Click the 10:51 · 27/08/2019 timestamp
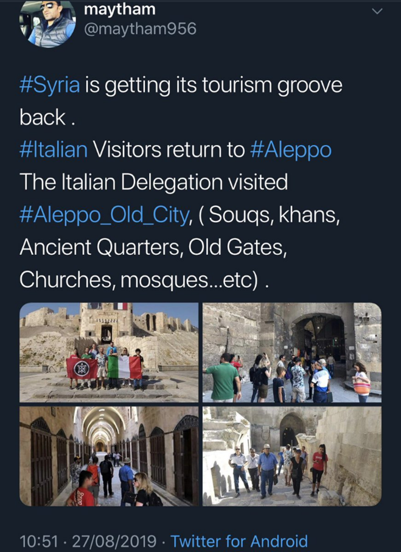This screenshot has width=401, height=552. [89, 540]
